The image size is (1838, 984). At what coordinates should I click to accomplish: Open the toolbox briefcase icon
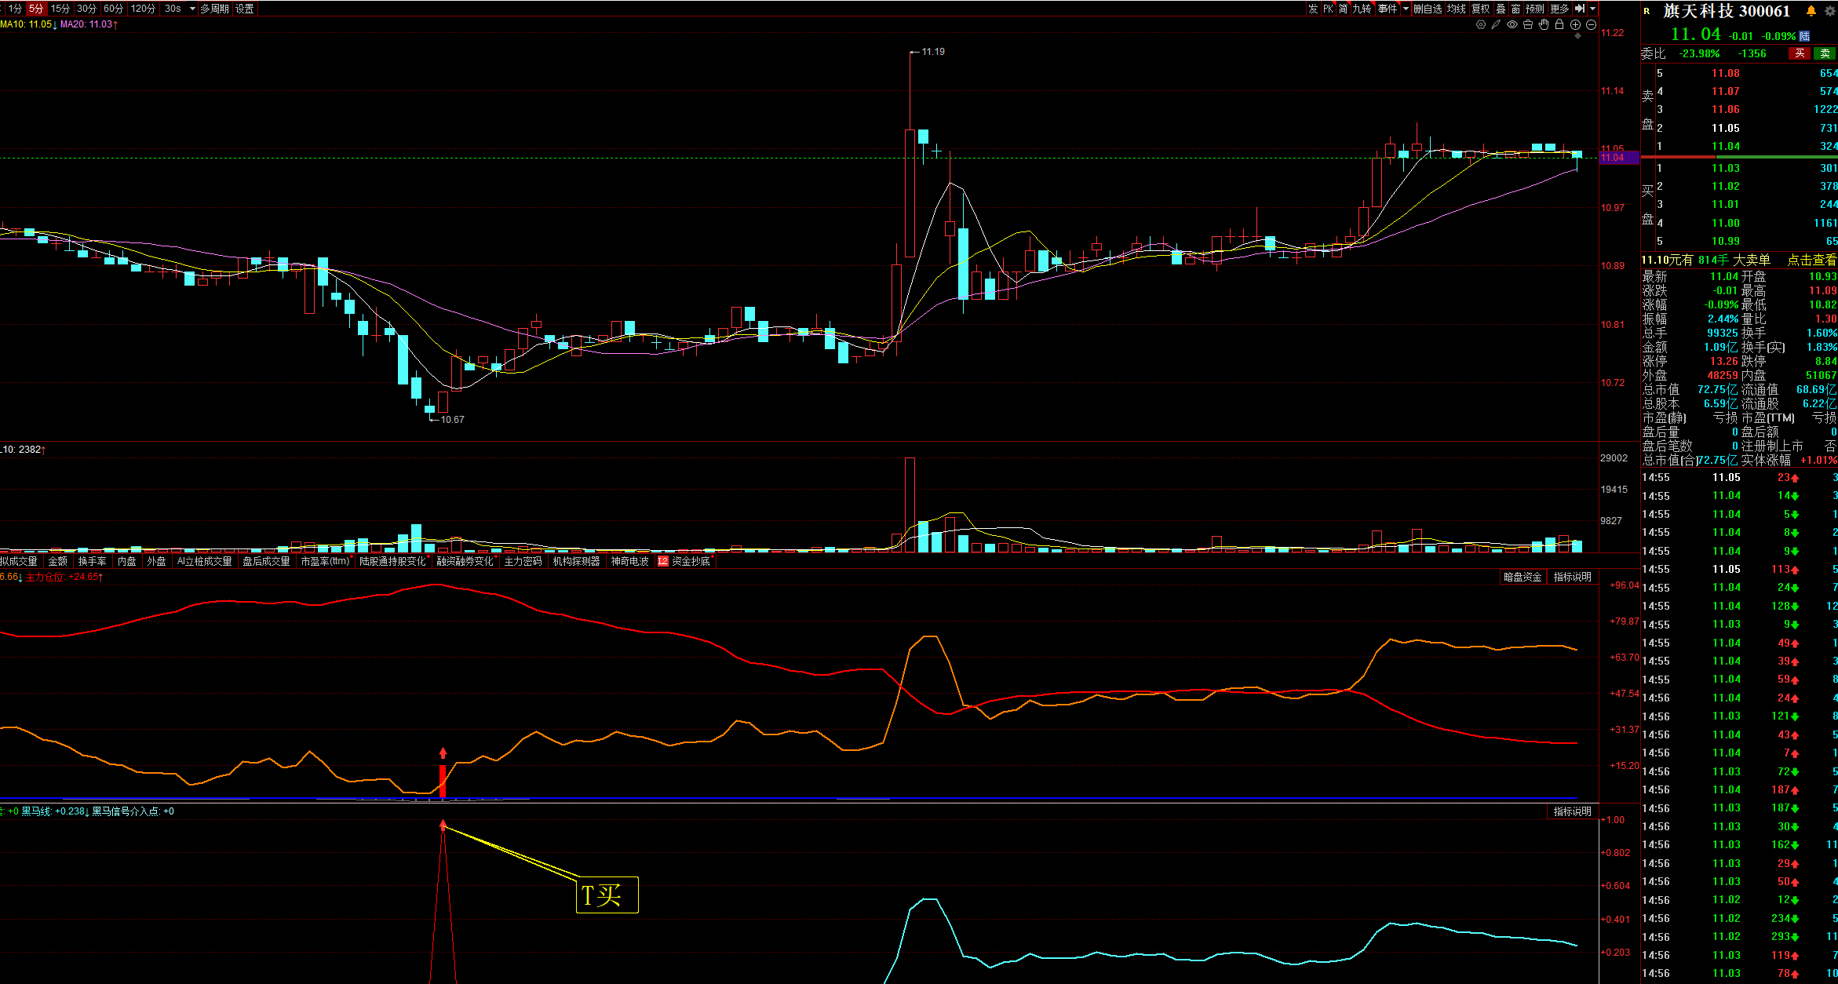click(1528, 24)
